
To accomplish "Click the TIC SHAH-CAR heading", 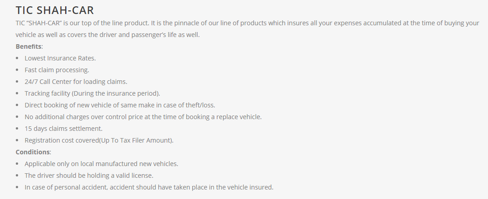I will [x=55, y=10].
